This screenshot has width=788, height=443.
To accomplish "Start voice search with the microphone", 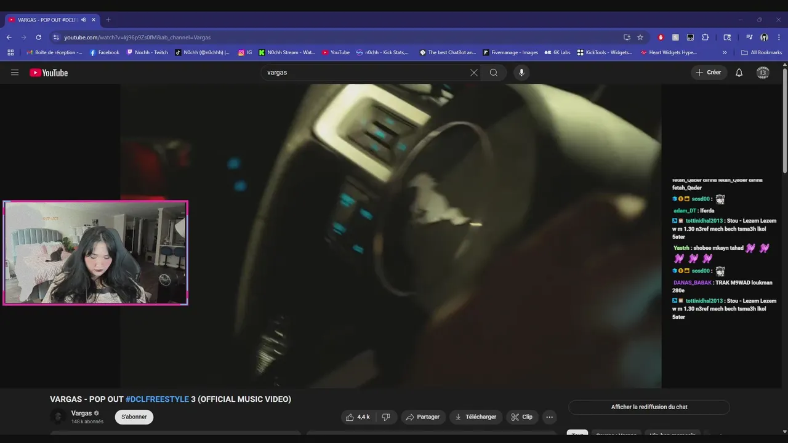I will click(x=521, y=73).
